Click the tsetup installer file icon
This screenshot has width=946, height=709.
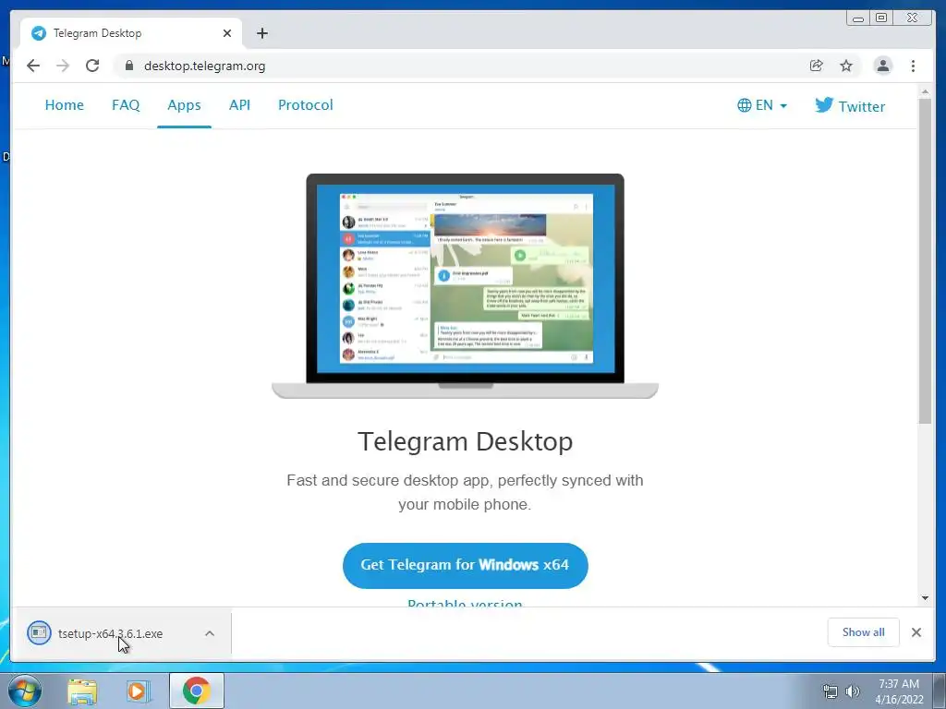(x=39, y=633)
